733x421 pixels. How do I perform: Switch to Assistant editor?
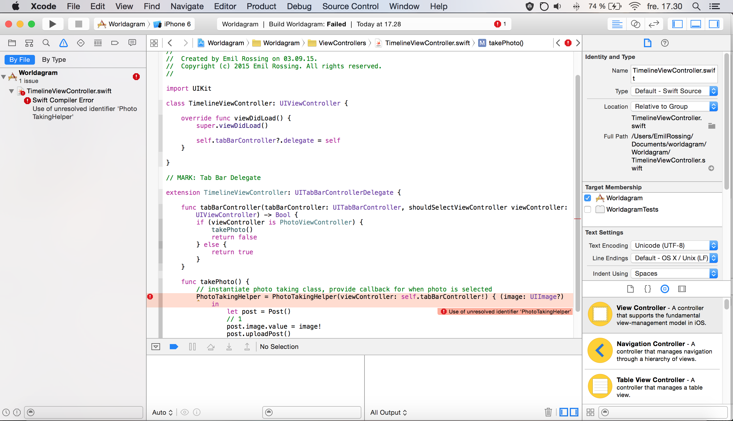[x=635, y=24]
